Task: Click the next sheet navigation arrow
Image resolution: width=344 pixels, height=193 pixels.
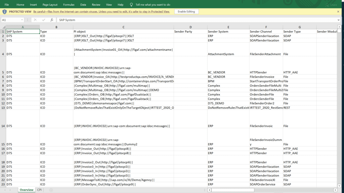Action: pos(10,190)
